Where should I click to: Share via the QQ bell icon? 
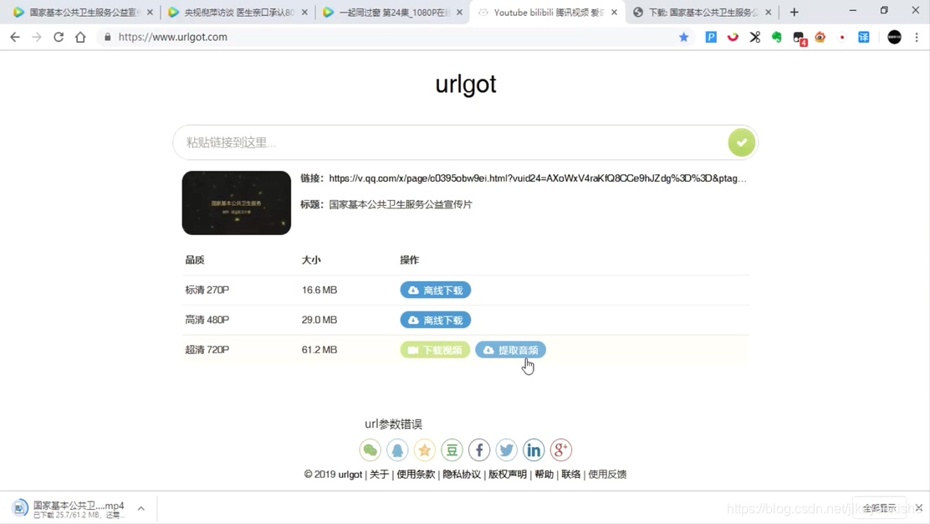[x=397, y=450]
